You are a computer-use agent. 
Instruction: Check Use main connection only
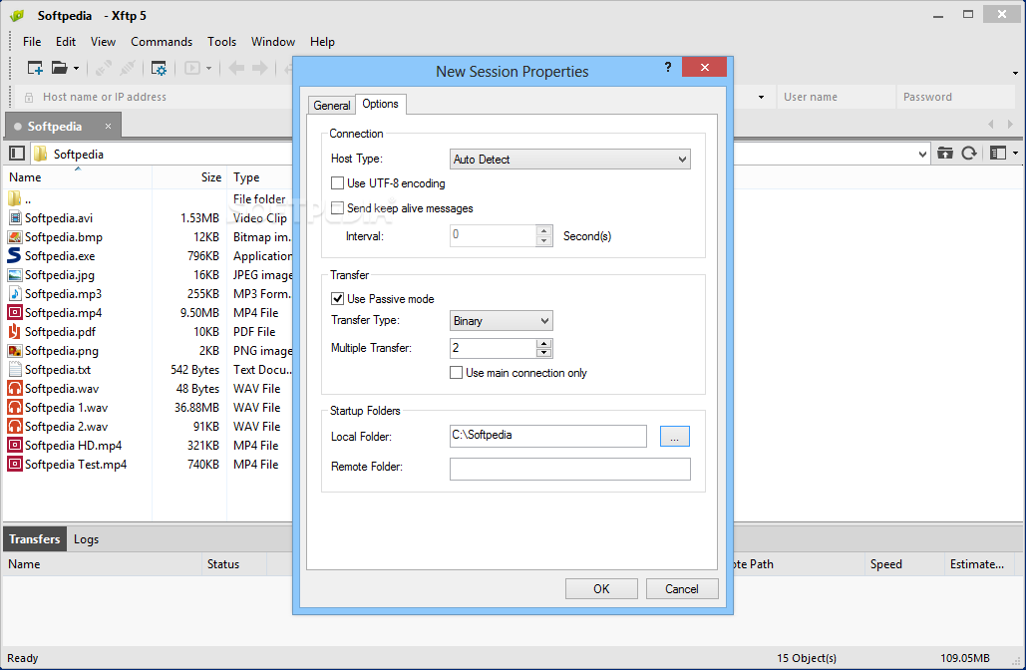456,373
